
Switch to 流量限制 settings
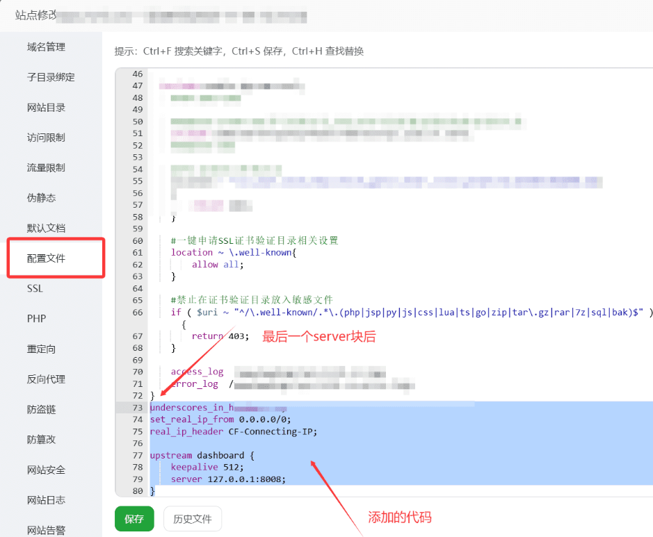pos(46,167)
